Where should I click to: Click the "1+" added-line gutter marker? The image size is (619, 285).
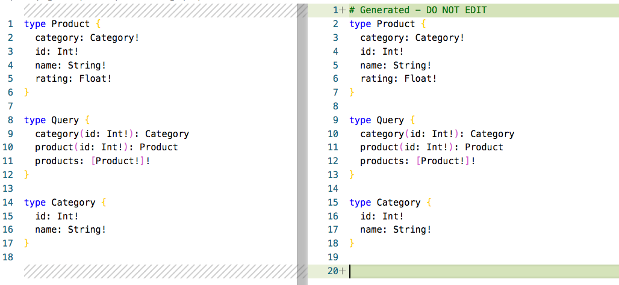pyautogui.click(x=339, y=10)
